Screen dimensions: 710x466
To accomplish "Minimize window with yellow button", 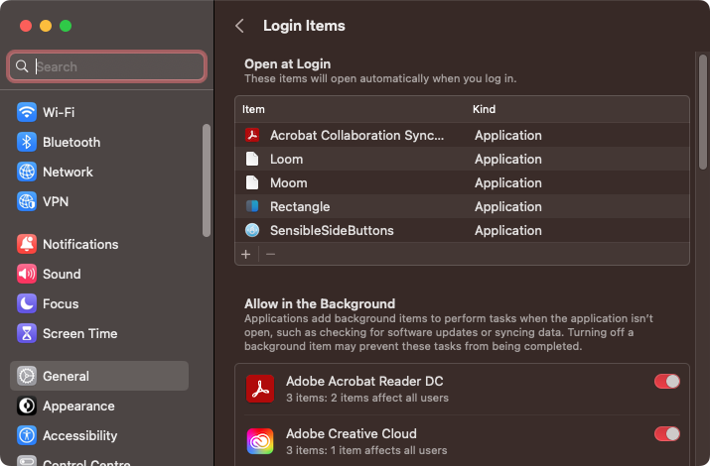I will tap(46, 26).
